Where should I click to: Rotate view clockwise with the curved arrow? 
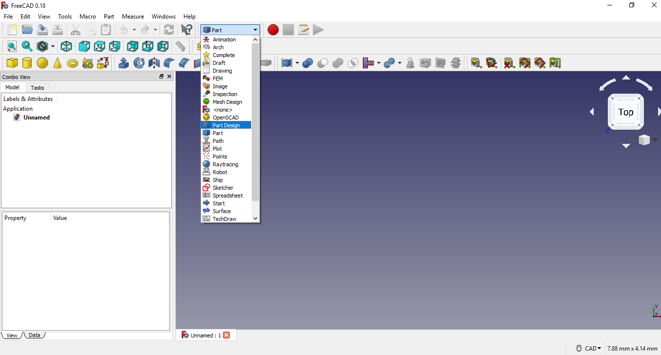(644, 84)
